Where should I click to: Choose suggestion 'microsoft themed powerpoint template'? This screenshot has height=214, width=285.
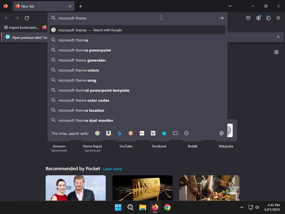coord(137,90)
